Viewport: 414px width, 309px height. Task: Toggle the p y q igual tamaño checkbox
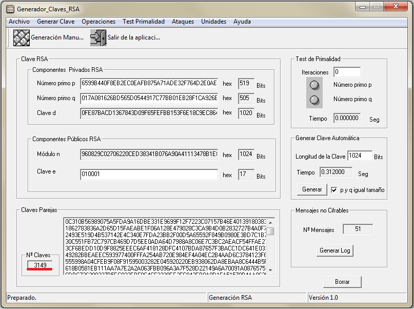point(334,190)
